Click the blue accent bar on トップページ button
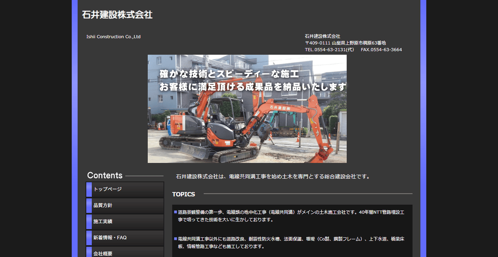 pos(88,189)
